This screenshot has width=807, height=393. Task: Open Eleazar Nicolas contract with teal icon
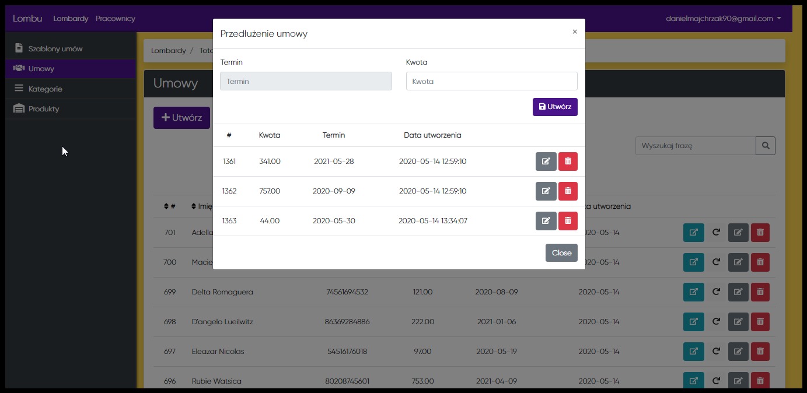tap(693, 352)
